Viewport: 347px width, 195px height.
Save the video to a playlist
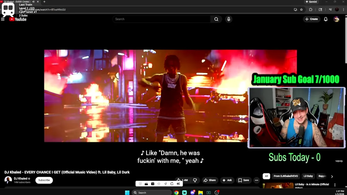[x=243, y=180]
